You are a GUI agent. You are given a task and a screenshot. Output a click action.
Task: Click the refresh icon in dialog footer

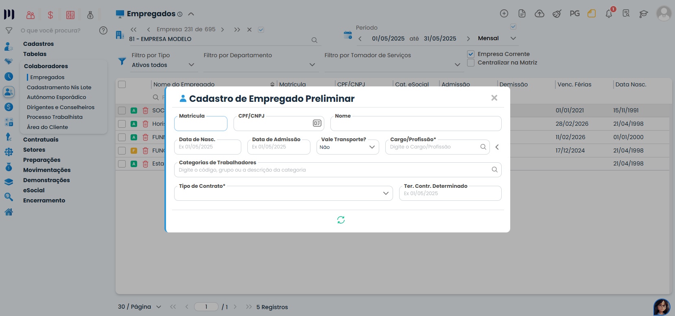[x=341, y=220]
